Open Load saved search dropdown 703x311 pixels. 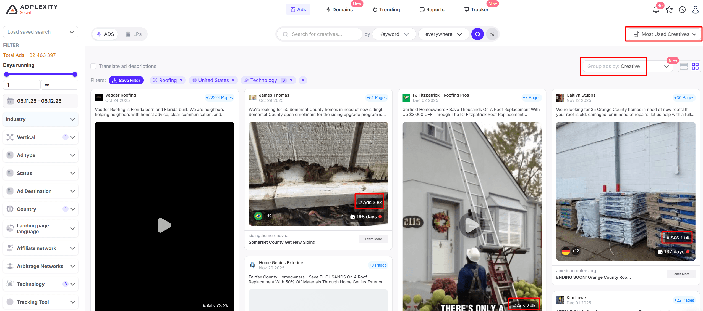pyautogui.click(x=41, y=32)
